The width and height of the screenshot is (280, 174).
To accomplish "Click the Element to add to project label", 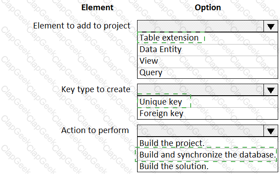I will tap(82, 26).
